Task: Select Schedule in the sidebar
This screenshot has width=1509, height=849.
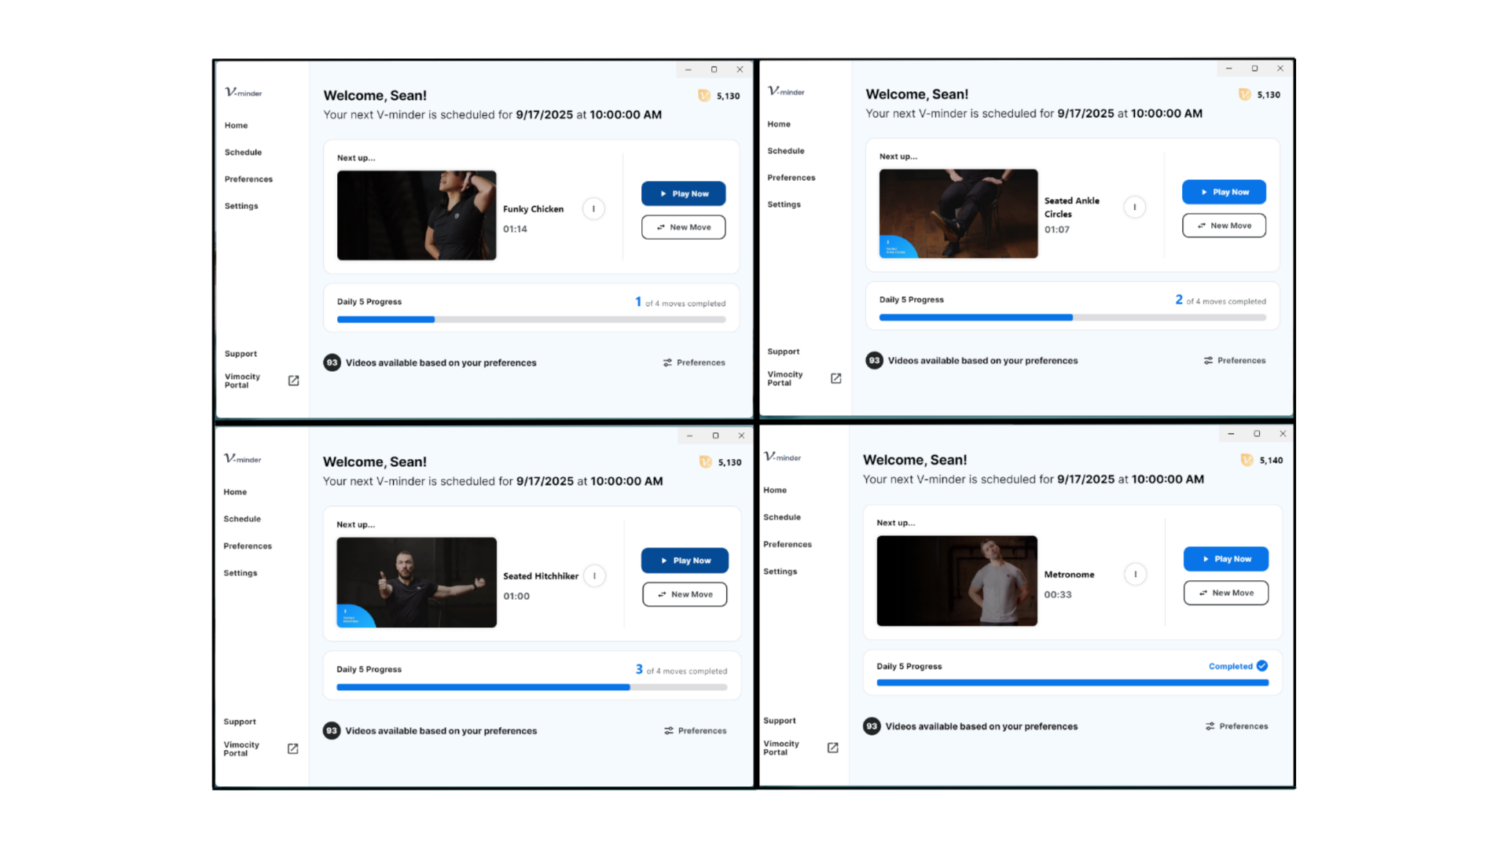Action: [x=243, y=152]
